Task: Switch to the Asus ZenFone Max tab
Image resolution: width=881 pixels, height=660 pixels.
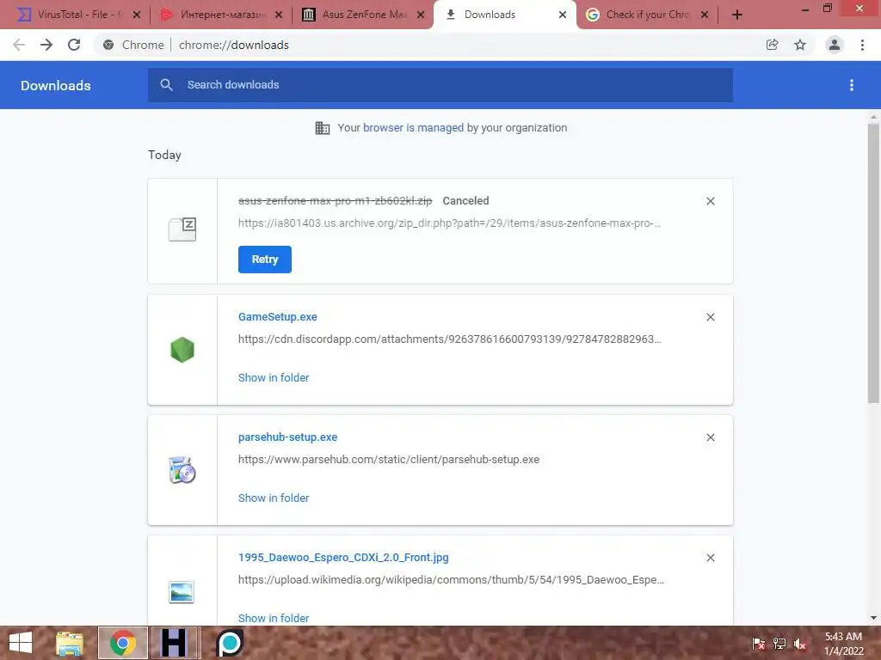Action: tap(364, 15)
